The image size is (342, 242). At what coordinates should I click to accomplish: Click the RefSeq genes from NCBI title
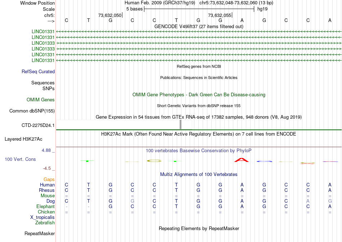pos(199,66)
